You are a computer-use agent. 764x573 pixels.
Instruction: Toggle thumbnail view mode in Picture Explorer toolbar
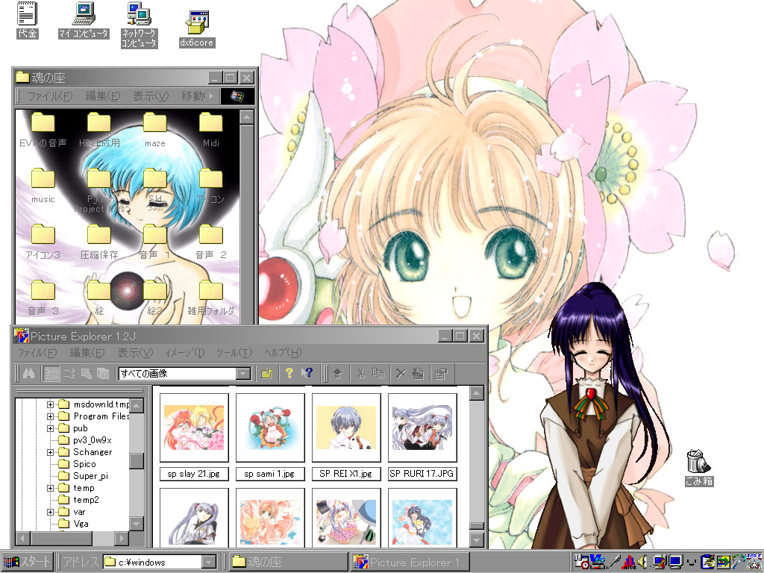coord(52,374)
